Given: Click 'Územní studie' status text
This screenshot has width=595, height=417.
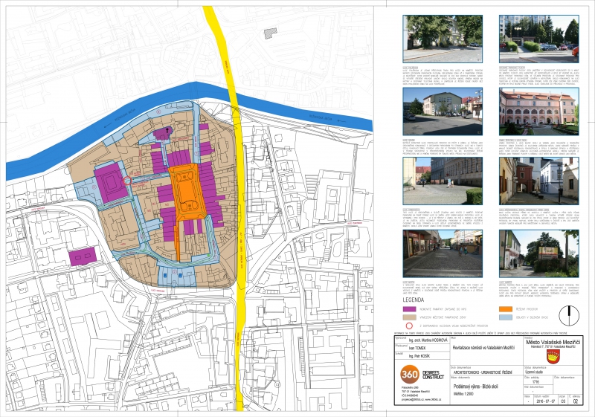Looking at the screenshot, I should point(535,372).
